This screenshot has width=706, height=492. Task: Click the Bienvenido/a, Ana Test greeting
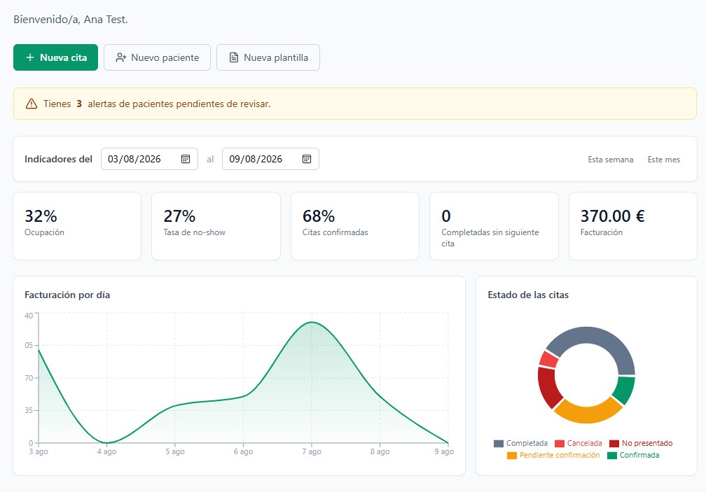pos(71,20)
